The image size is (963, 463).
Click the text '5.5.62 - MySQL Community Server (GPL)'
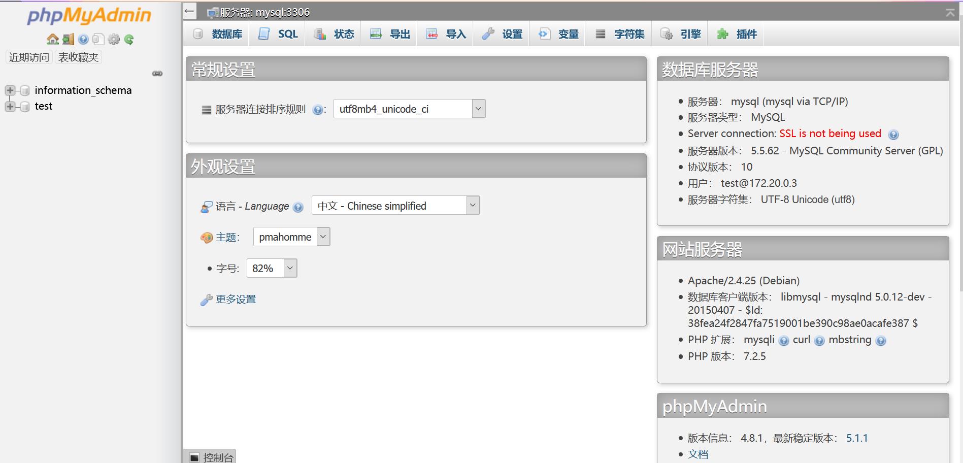click(x=847, y=151)
